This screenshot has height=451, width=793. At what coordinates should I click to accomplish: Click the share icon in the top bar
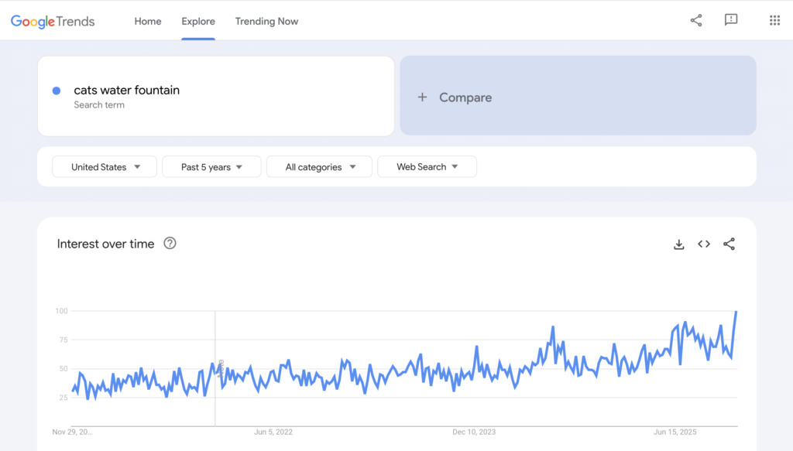(x=695, y=21)
